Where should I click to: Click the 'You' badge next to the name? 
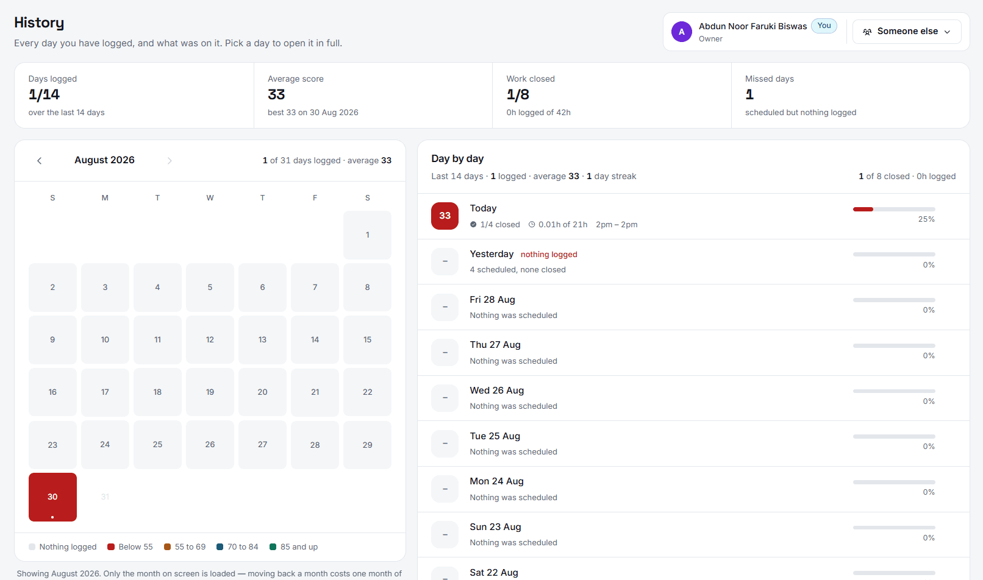coord(824,26)
